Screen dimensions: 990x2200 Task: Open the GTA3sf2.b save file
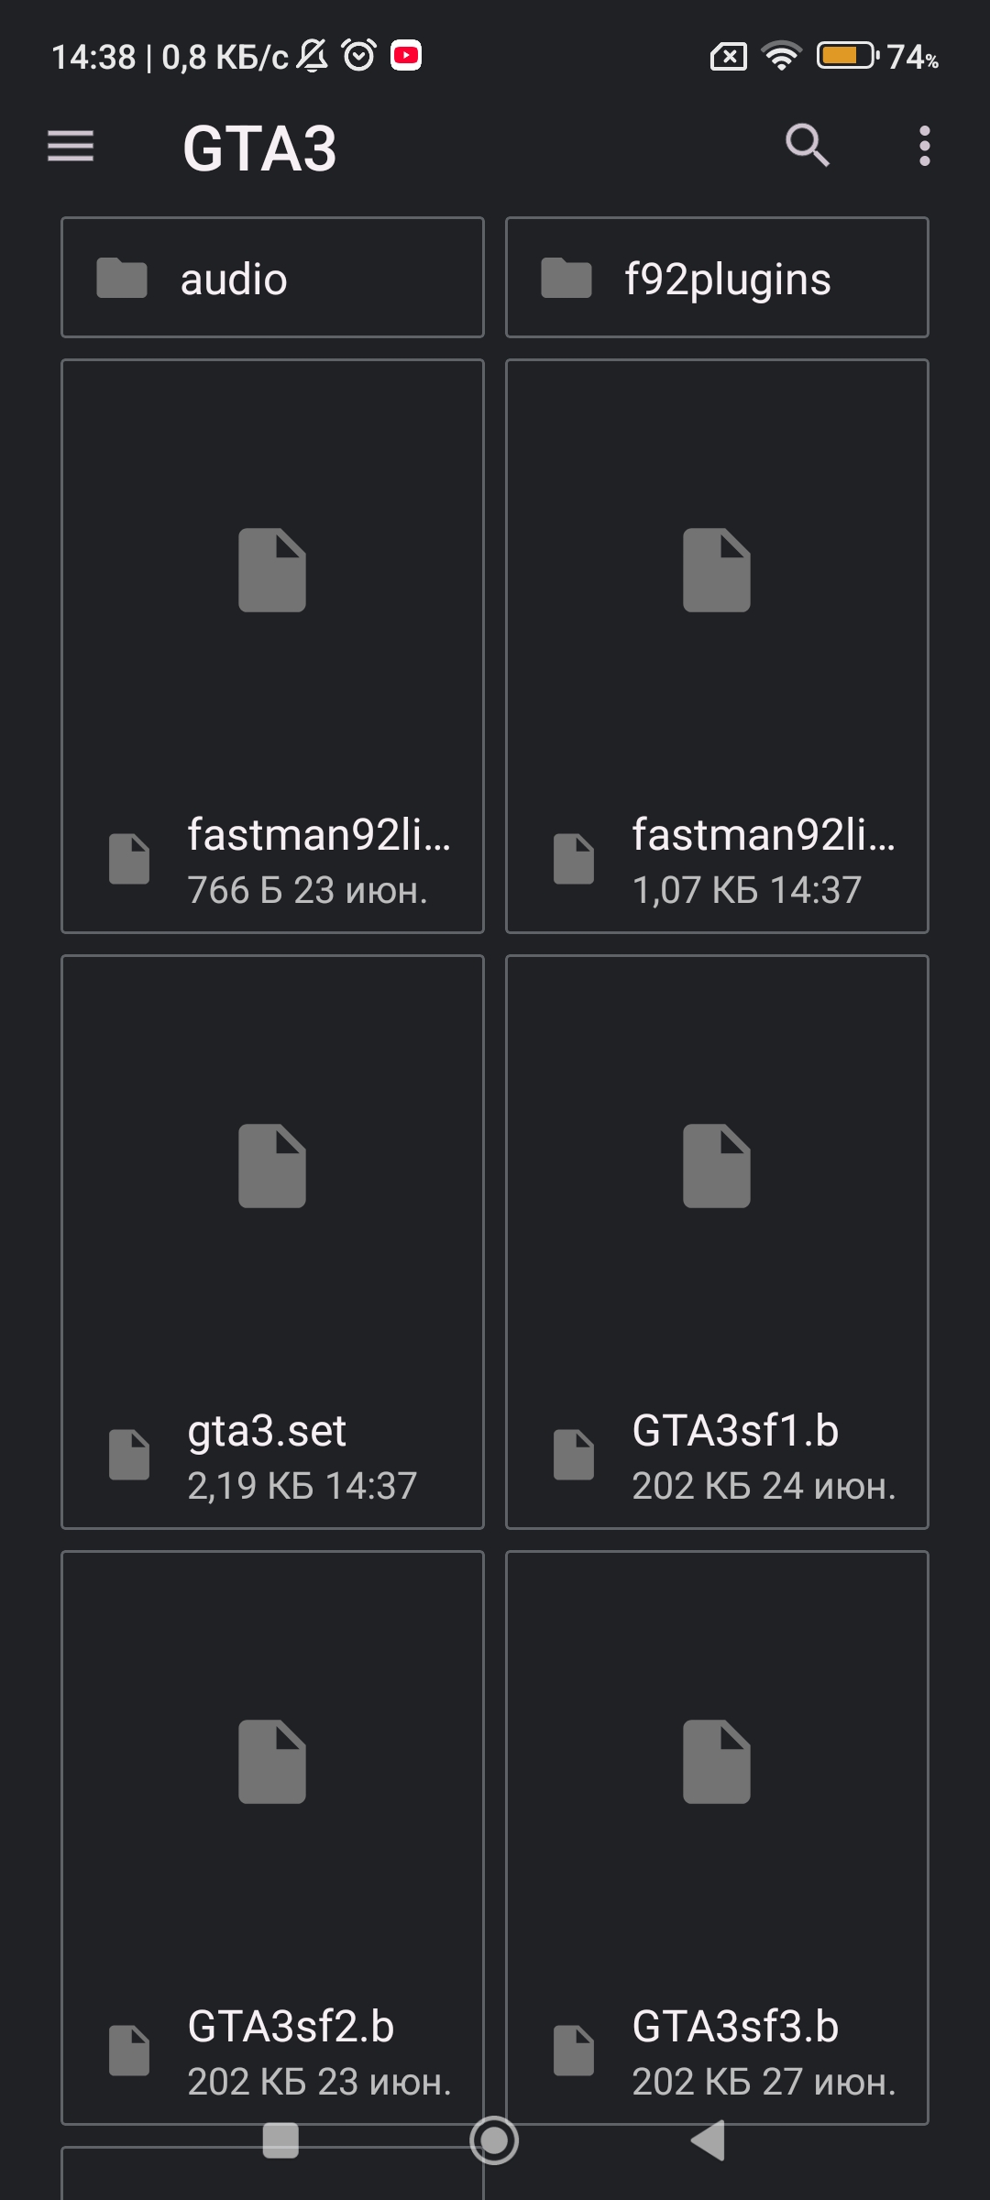click(272, 1838)
